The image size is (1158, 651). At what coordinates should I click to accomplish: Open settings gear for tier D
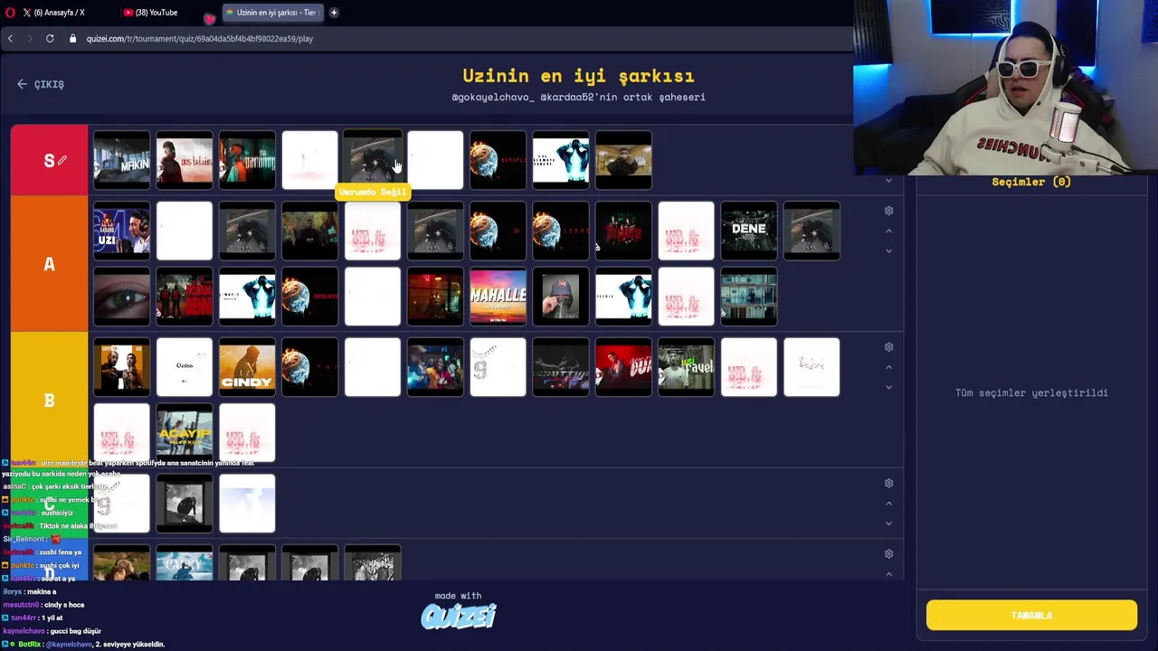(x=888, y=554)
